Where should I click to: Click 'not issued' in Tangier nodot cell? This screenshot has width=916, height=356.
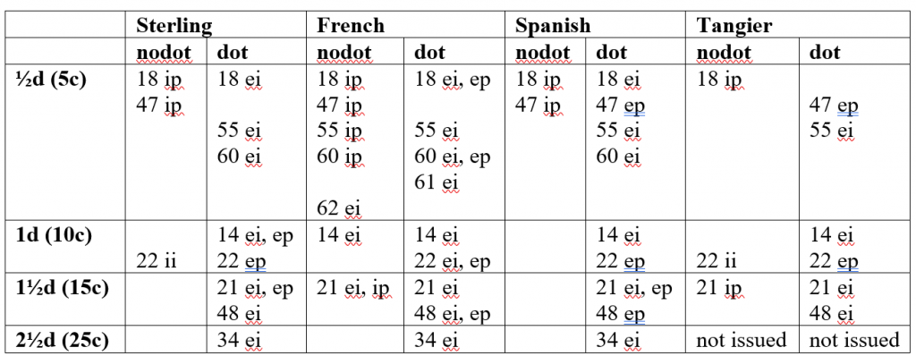(742, 340)
